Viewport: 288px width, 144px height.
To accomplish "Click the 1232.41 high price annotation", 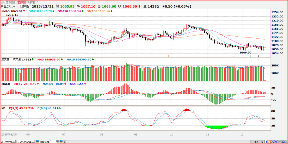I will (x=12, y=15).
